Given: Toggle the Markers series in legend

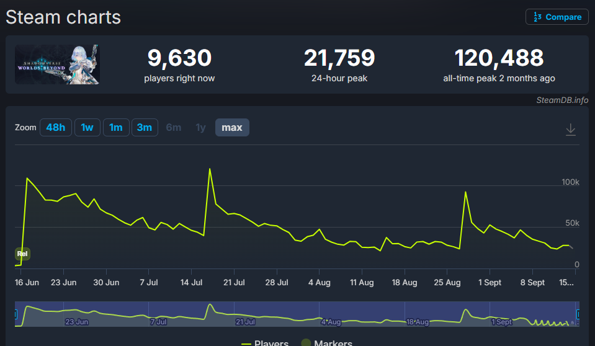Looking at the screenshot, I should [x=327, y=342].
